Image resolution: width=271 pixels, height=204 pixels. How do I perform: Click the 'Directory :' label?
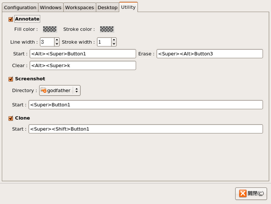(x=25, y=91)
